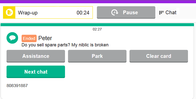Click the reference number 808391887

pos(17,86)
